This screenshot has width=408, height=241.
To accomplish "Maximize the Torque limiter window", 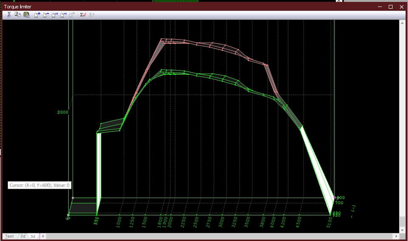I will coord(391,7).
